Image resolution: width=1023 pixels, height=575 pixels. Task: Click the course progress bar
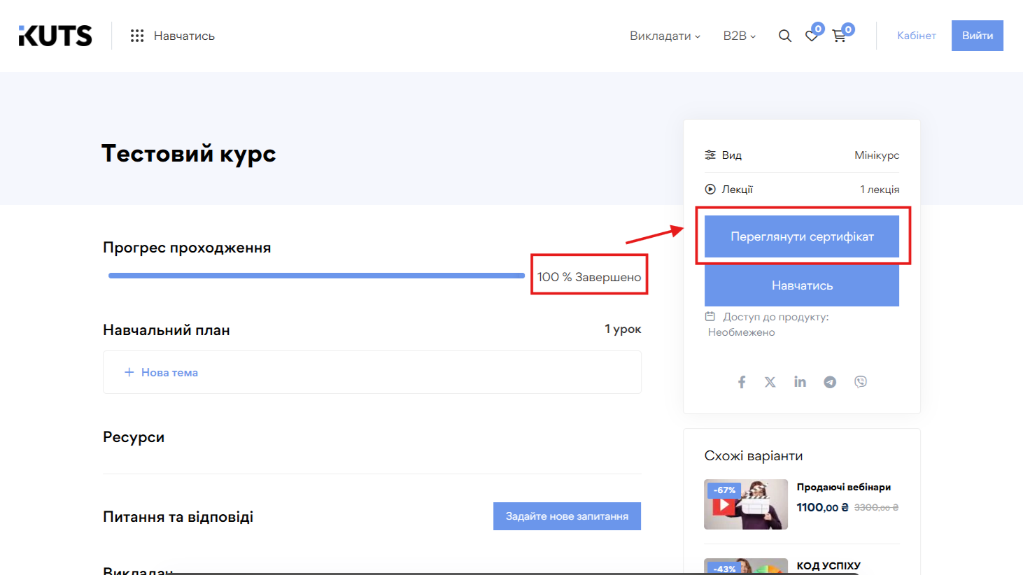coord(316,276)
